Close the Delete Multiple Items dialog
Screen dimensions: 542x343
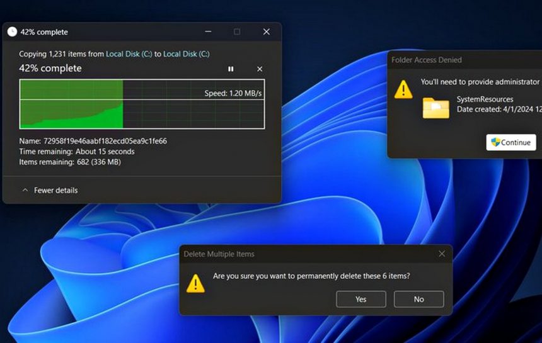442,254
